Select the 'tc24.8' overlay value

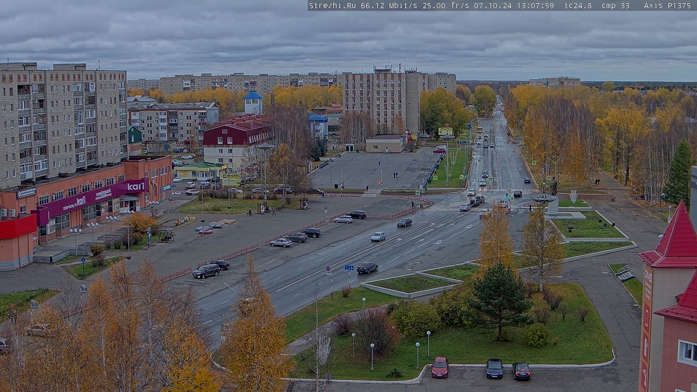(578, 5)
